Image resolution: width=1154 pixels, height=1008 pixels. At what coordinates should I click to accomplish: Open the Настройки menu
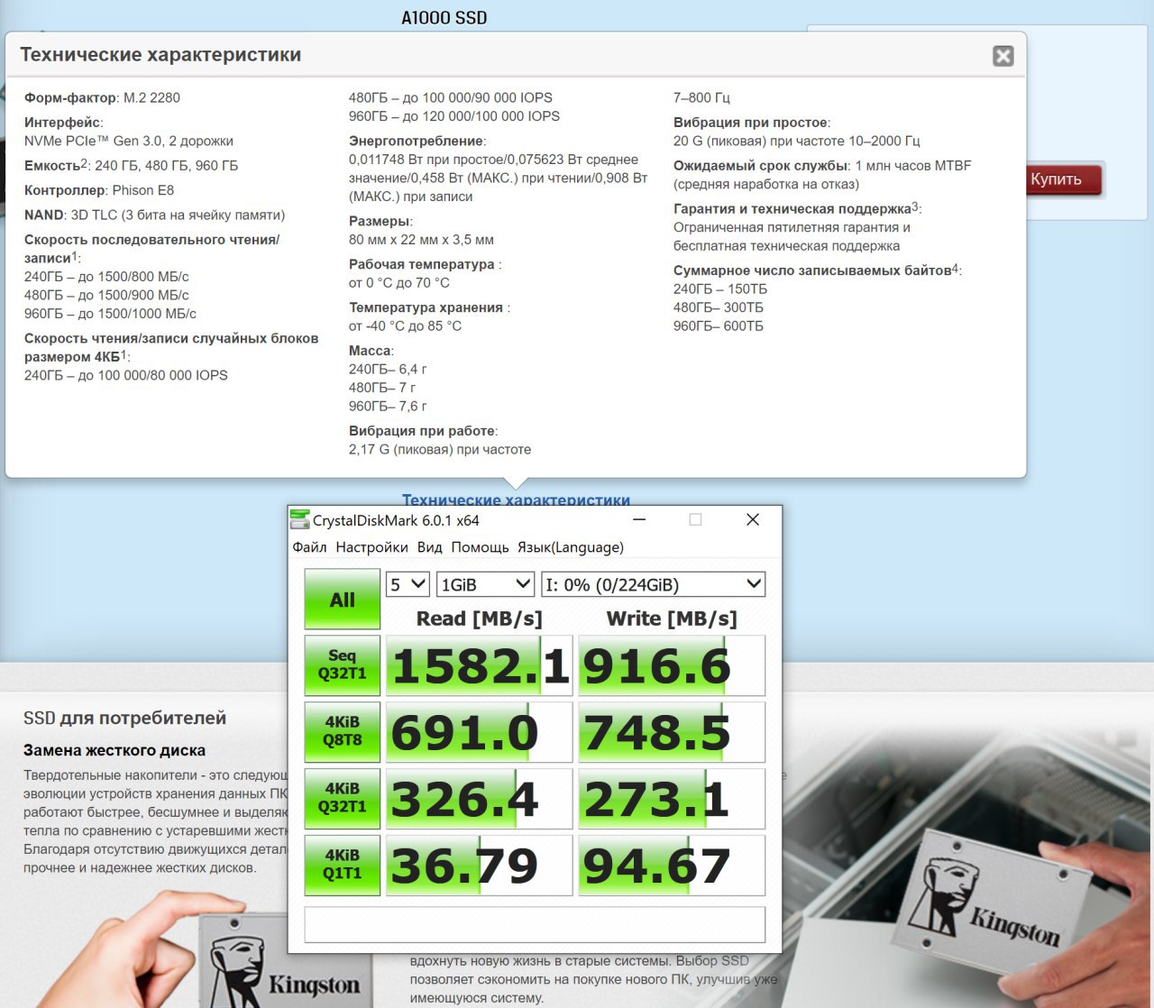coord(371,547)
